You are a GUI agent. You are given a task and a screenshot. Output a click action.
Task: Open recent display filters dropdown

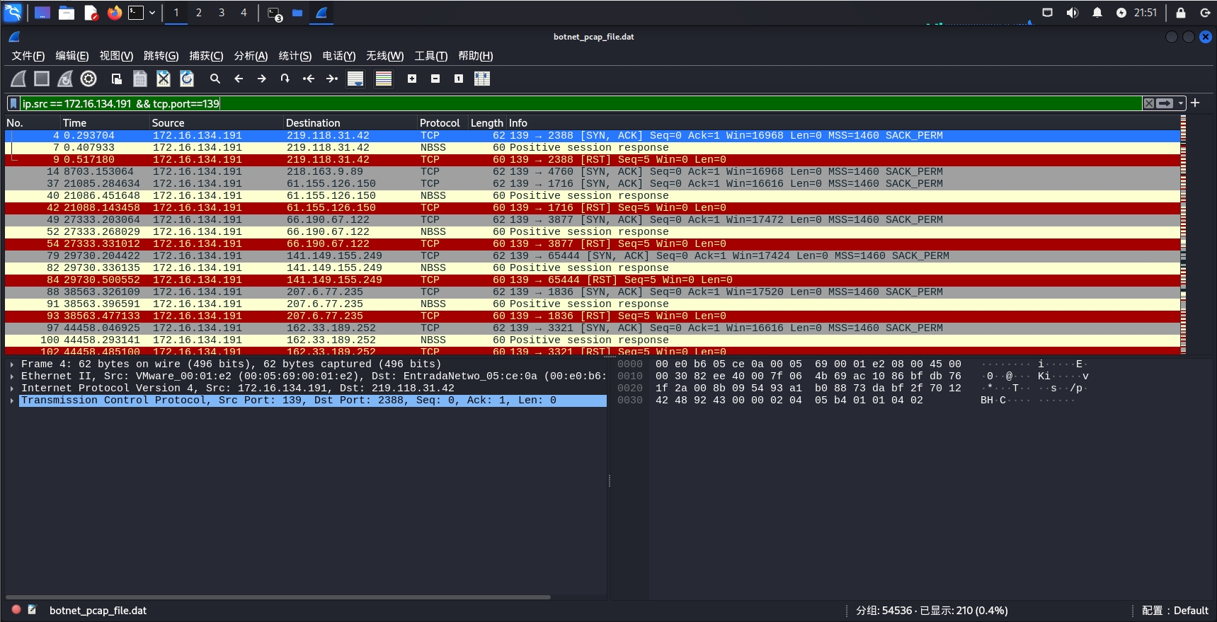(1181, 103)
